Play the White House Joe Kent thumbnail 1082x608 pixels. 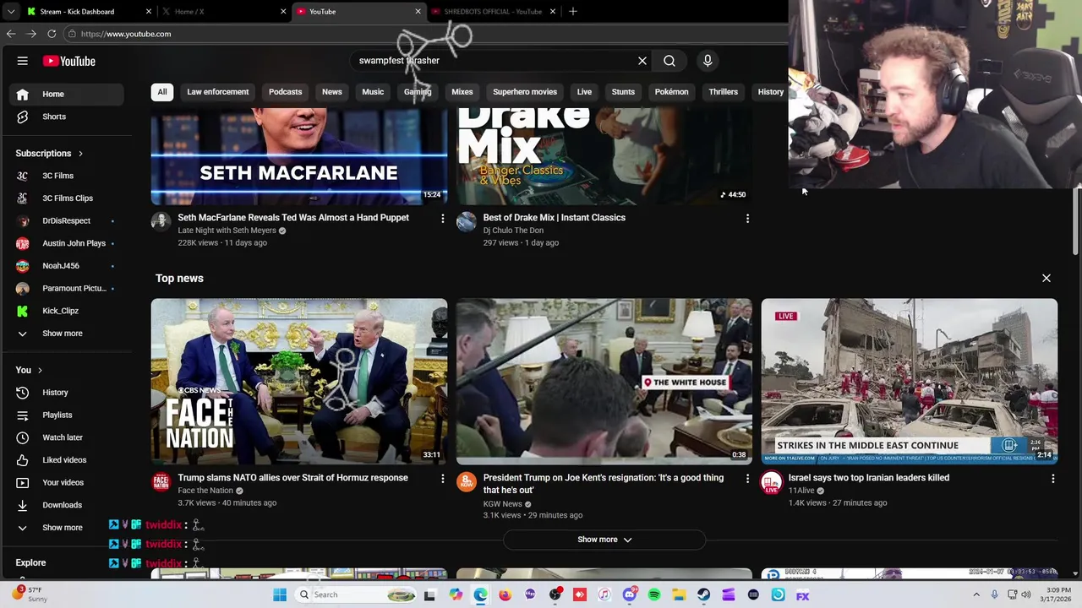pyautogui.click(x=604, y=382)
